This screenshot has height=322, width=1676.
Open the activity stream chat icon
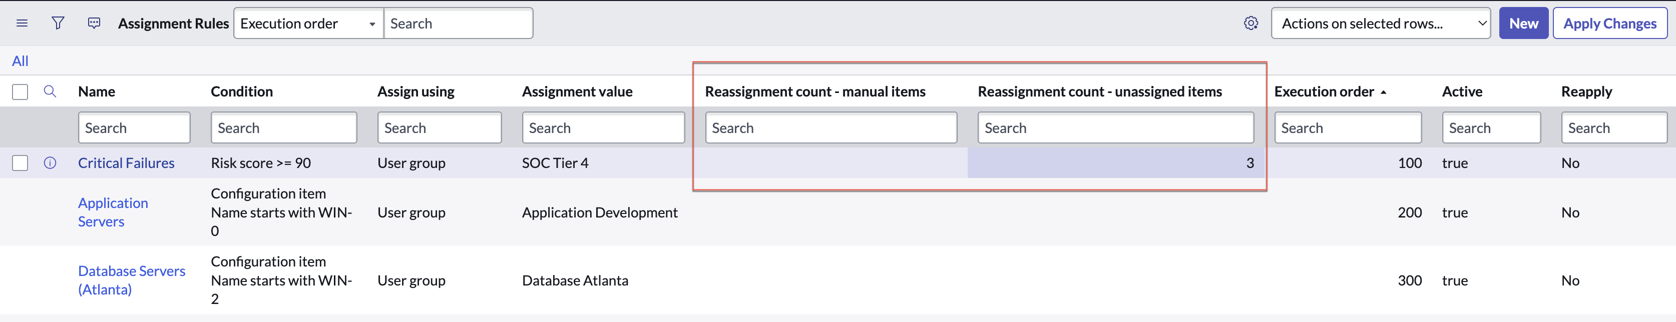tap(94, 23)
